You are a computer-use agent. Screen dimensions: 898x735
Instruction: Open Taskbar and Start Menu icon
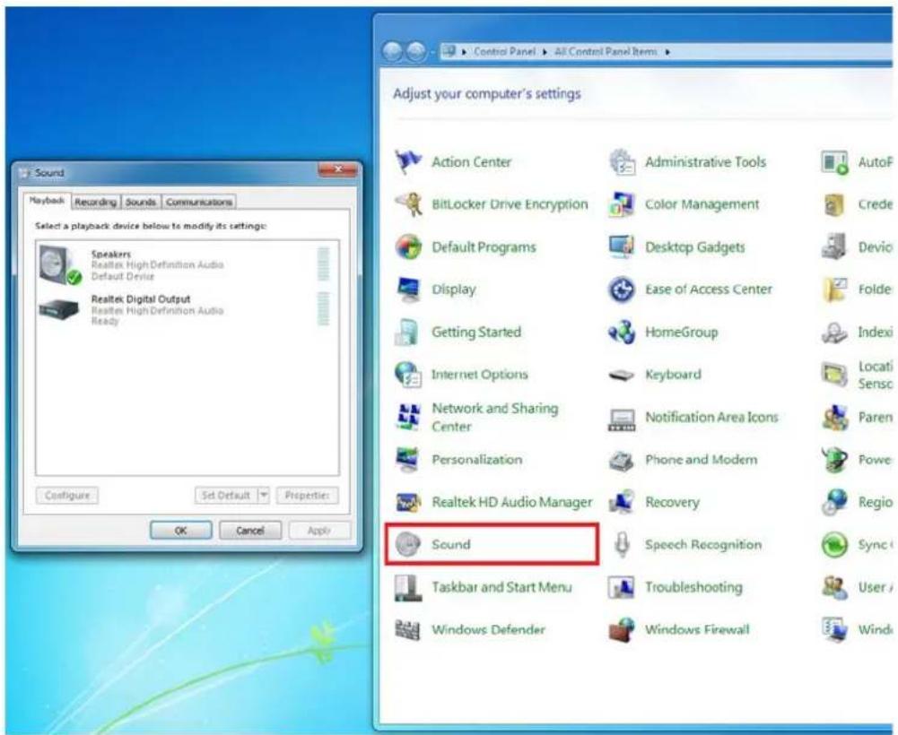(408, 587)
